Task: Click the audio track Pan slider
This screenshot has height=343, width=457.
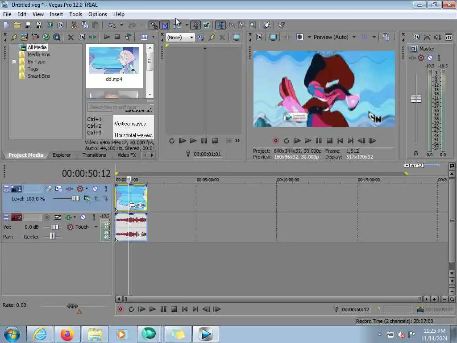Action: [x=53, y=236]
